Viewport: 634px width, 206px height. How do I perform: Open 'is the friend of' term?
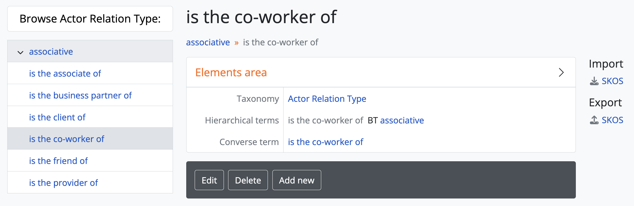point(58,161)
